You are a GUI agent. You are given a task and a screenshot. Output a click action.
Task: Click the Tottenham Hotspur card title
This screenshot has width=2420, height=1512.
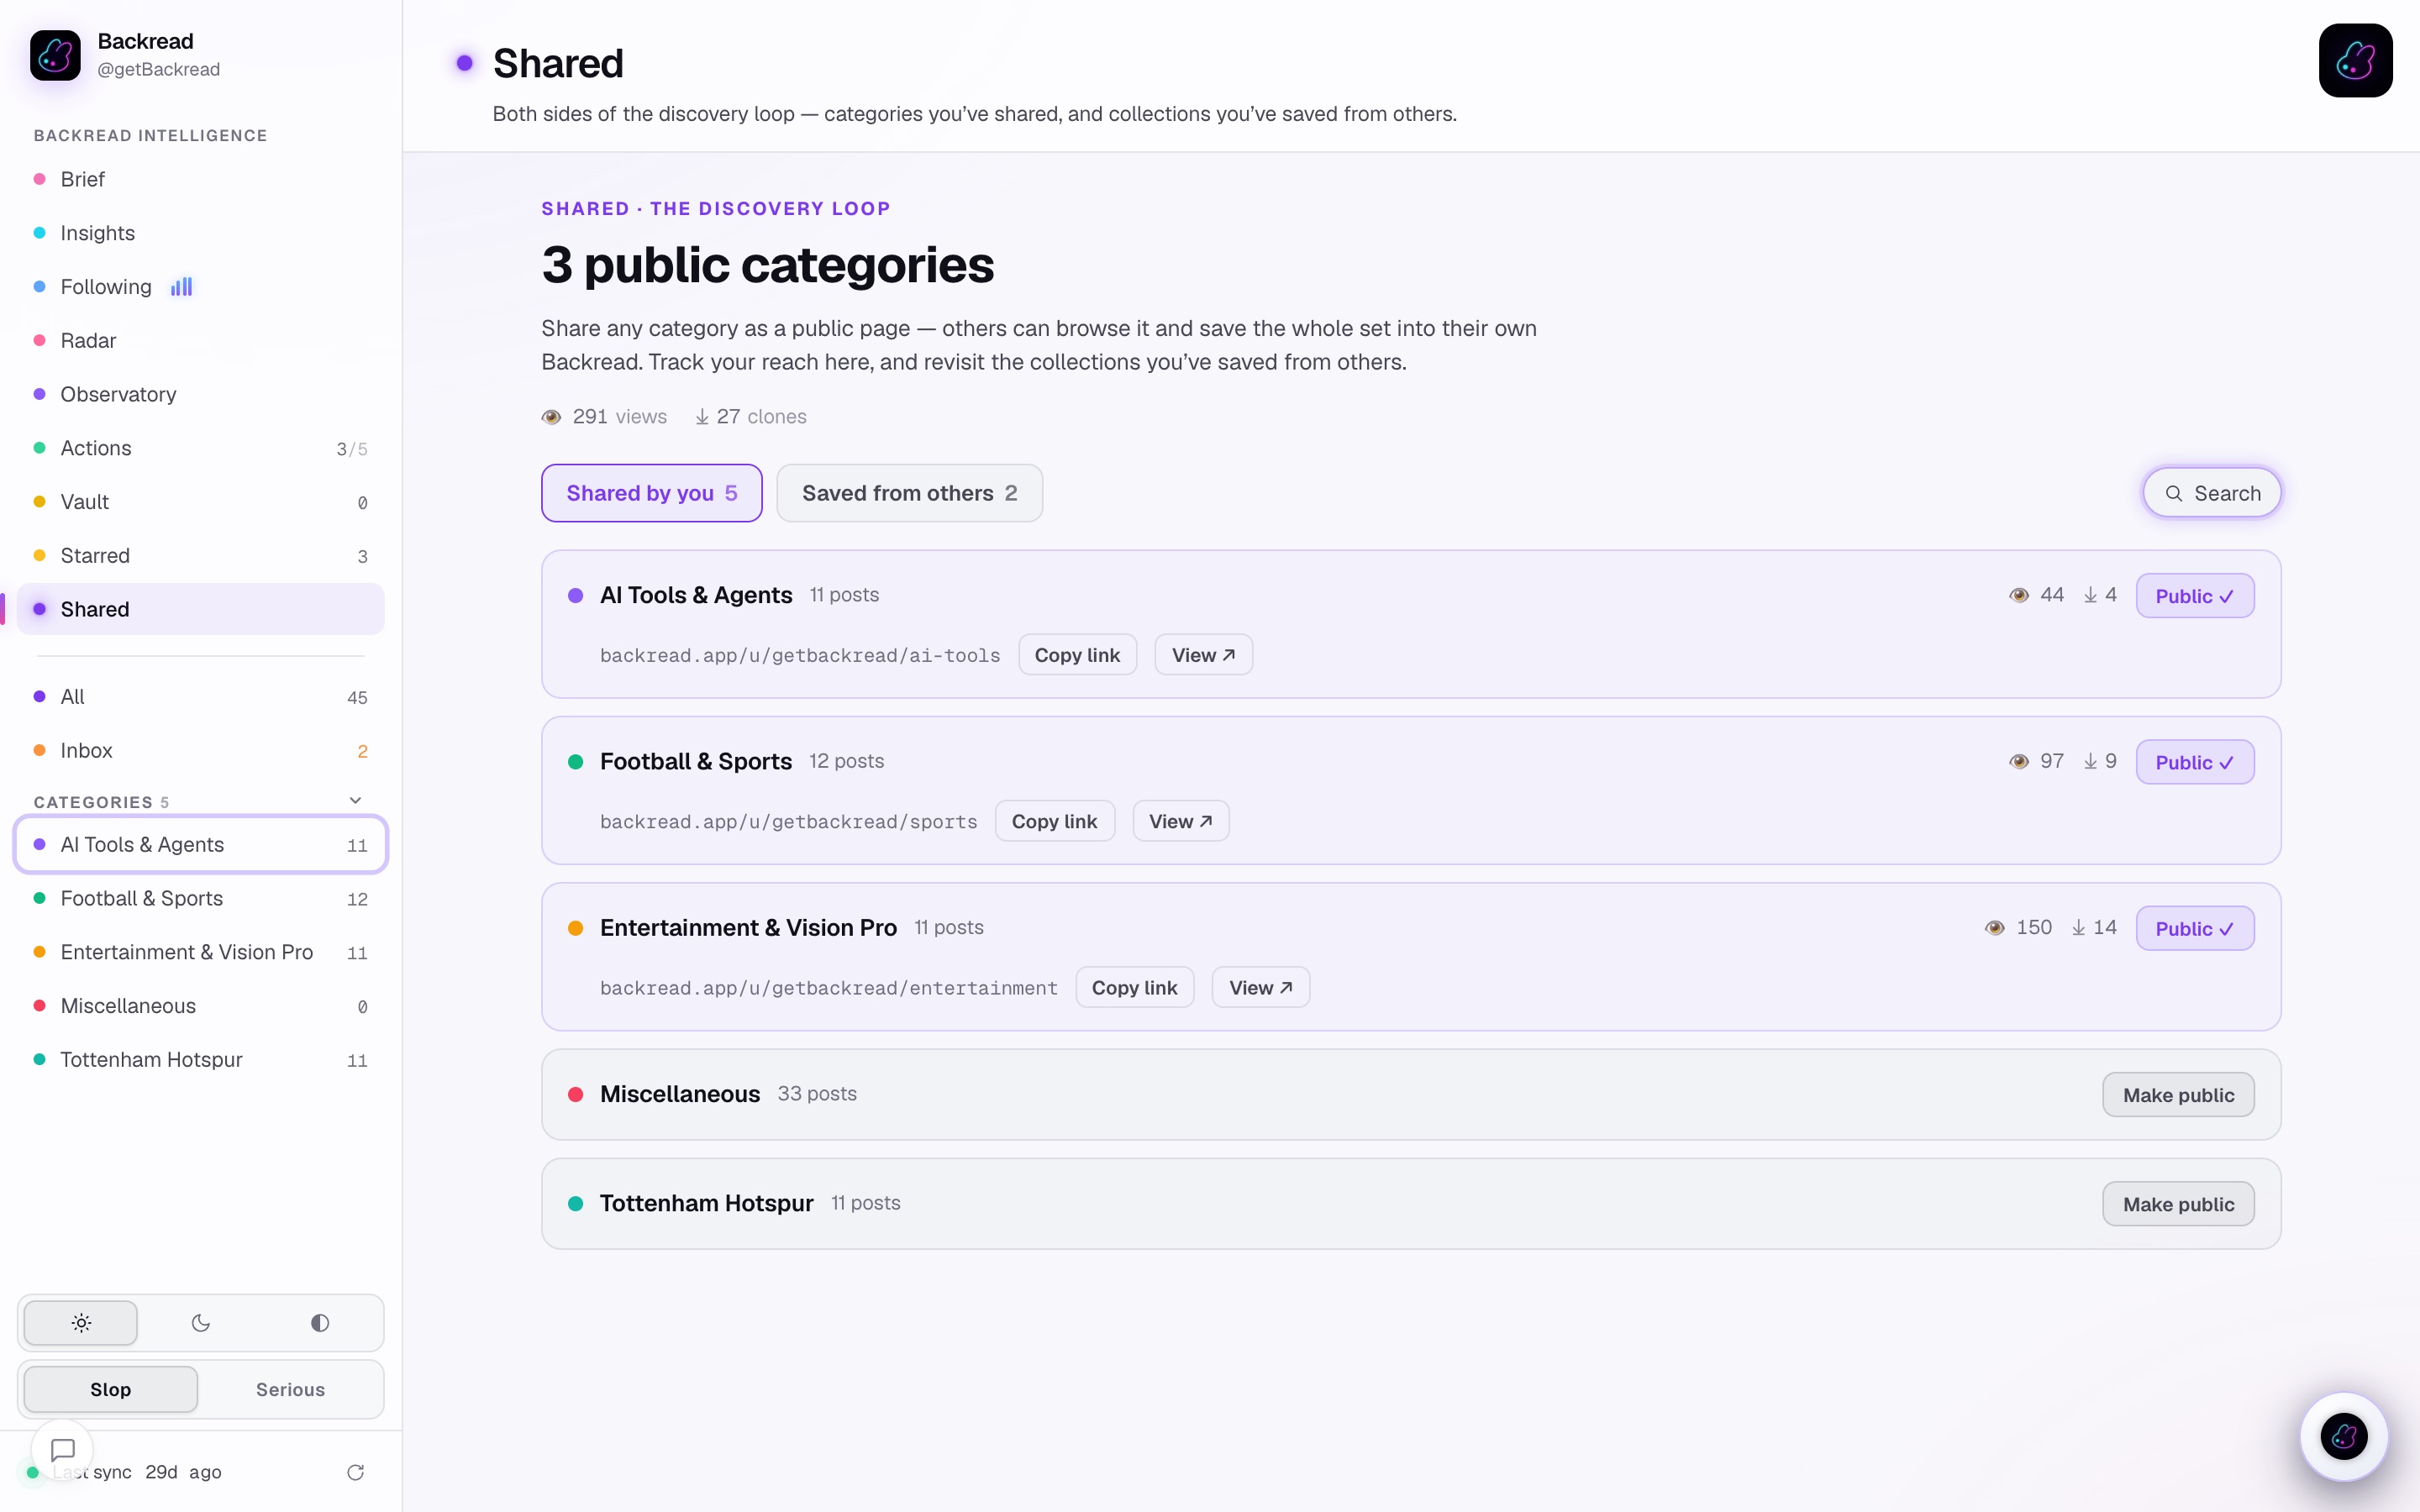click(x=707, y=1203)
